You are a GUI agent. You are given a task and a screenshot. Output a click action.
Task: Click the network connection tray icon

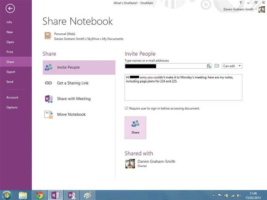(226, 195)
